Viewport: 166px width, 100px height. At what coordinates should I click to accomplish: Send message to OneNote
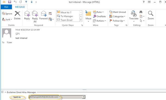[x=99, y=16]
